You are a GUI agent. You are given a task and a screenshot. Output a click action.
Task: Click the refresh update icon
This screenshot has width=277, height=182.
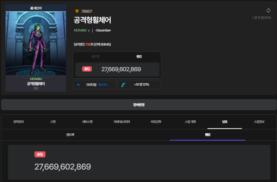(268, 11)
